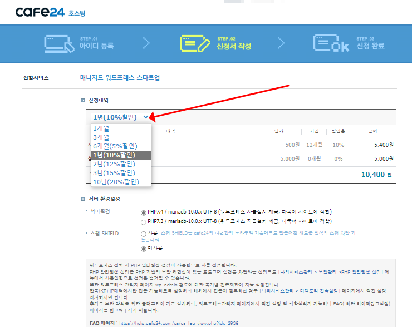This screenshot has height=327, width=412.
Task: Choose the highlighted 1년(10%할인) list option
Action: coord(121,155)
